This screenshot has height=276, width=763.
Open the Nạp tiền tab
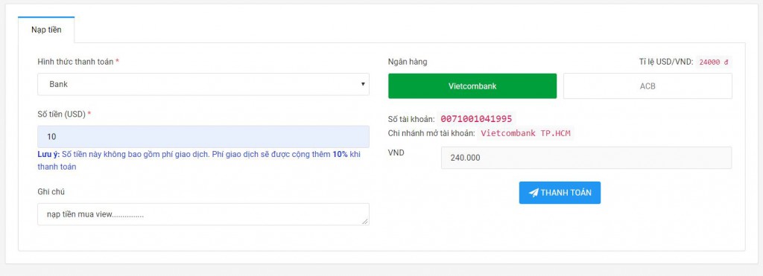click(x=46, y=30)
